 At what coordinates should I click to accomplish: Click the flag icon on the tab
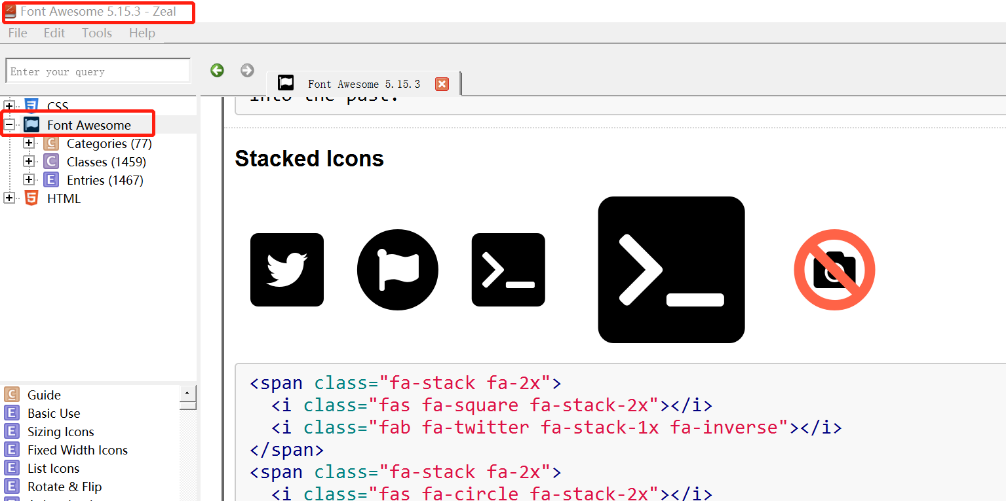pyautogui.click(x=286, y=83)
